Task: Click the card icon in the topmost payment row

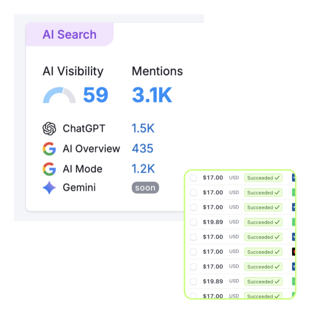Action: (x=293, y=178)
